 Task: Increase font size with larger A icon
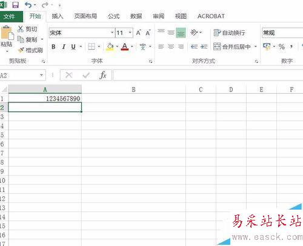coord(138,33)
